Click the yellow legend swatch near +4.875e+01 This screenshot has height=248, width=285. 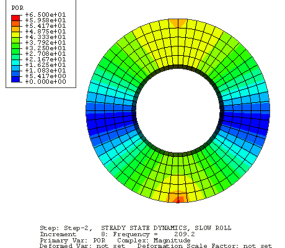tap(15, 35)
